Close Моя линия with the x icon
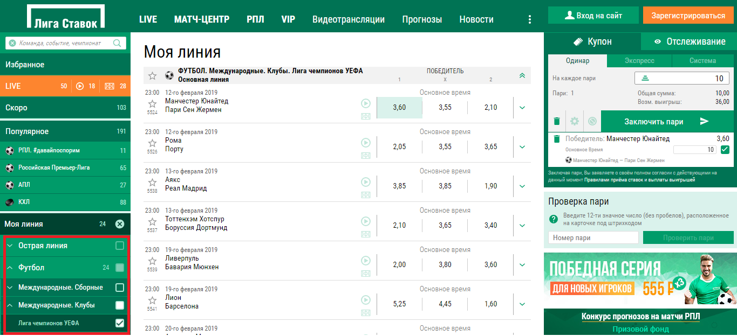Screen dimensions: 737x336 coord(120,224)
